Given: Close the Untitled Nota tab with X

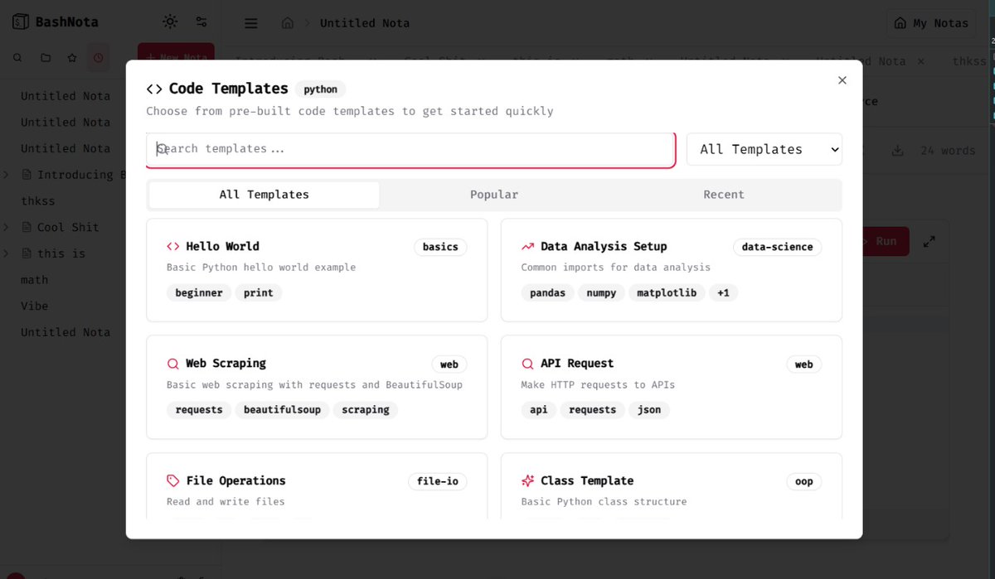Looking at the screenshot, I should point(921,61).
